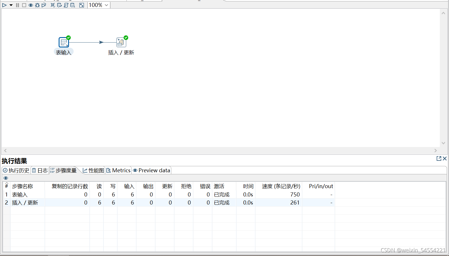Sort by the 读 column header
This screenshot has height=256, width=449.
pyautogui.click(x=97, y=186)
